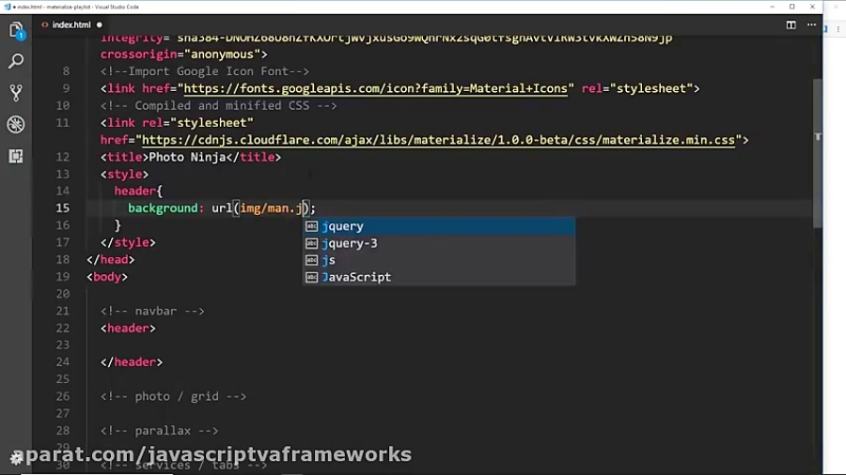Viewport: 846px width, 475px height.
Task: Open the editor More Actions menu
Action: 811,24
